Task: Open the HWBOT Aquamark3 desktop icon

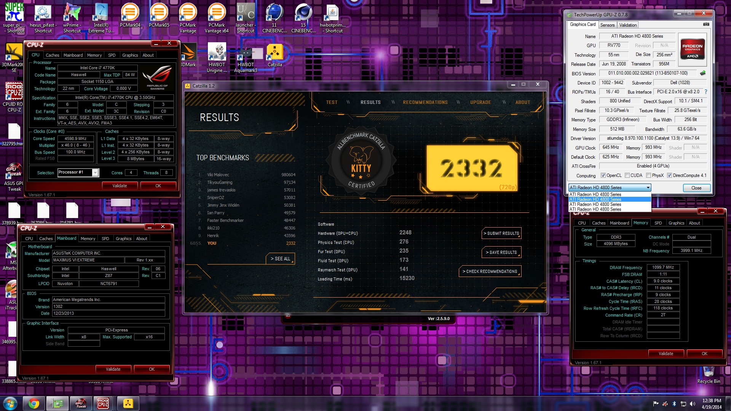Action: point(246,57)
